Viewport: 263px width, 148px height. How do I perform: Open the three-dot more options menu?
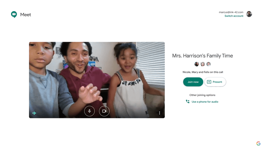159,113
